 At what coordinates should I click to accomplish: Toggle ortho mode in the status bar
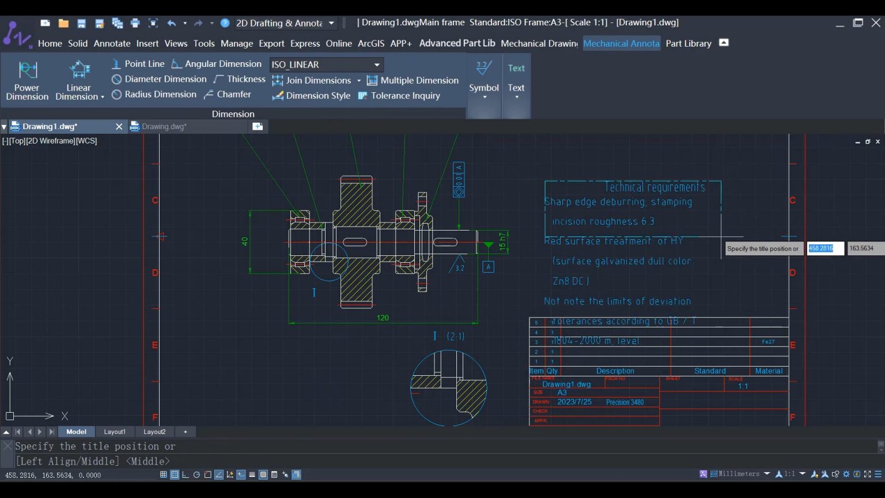coord(186,475)
